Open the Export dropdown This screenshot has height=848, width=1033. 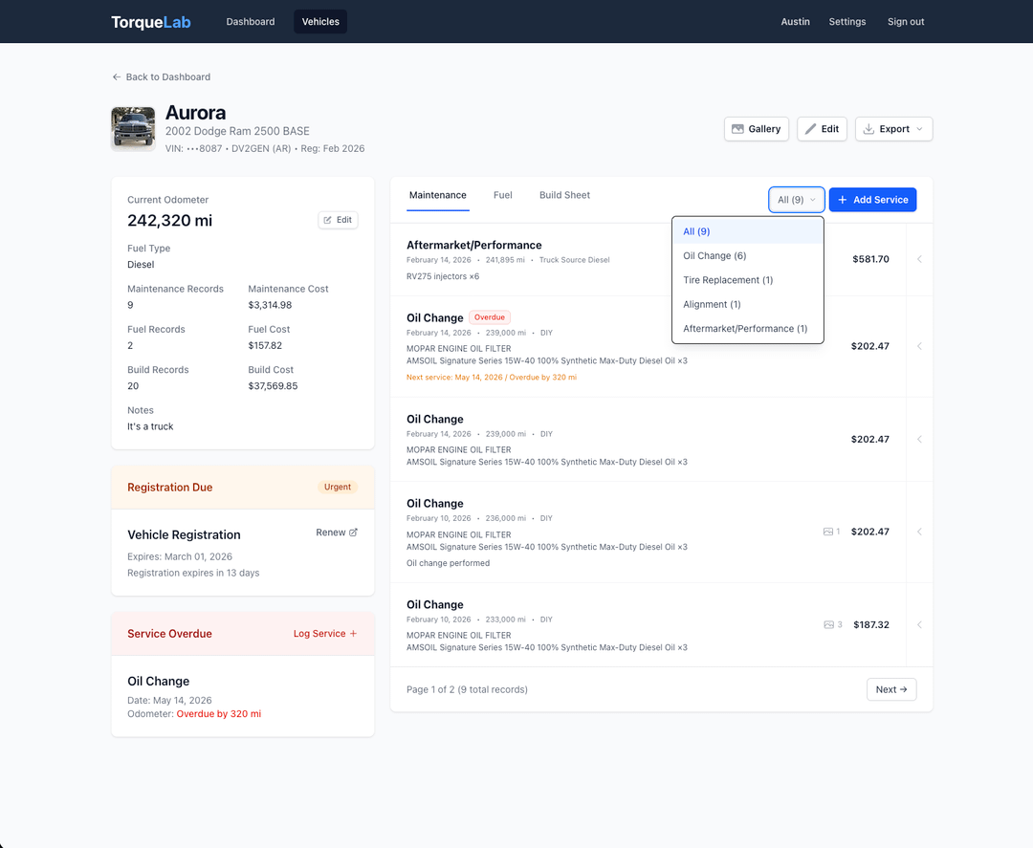[x=893, y=129]
